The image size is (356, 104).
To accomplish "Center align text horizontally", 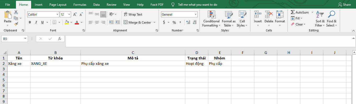I will point(97,22).
